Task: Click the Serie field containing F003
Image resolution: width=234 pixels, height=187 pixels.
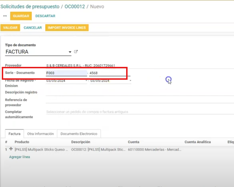Action: (66, 73)
